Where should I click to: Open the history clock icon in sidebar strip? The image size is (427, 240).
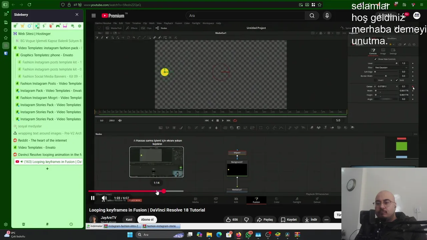6,30
